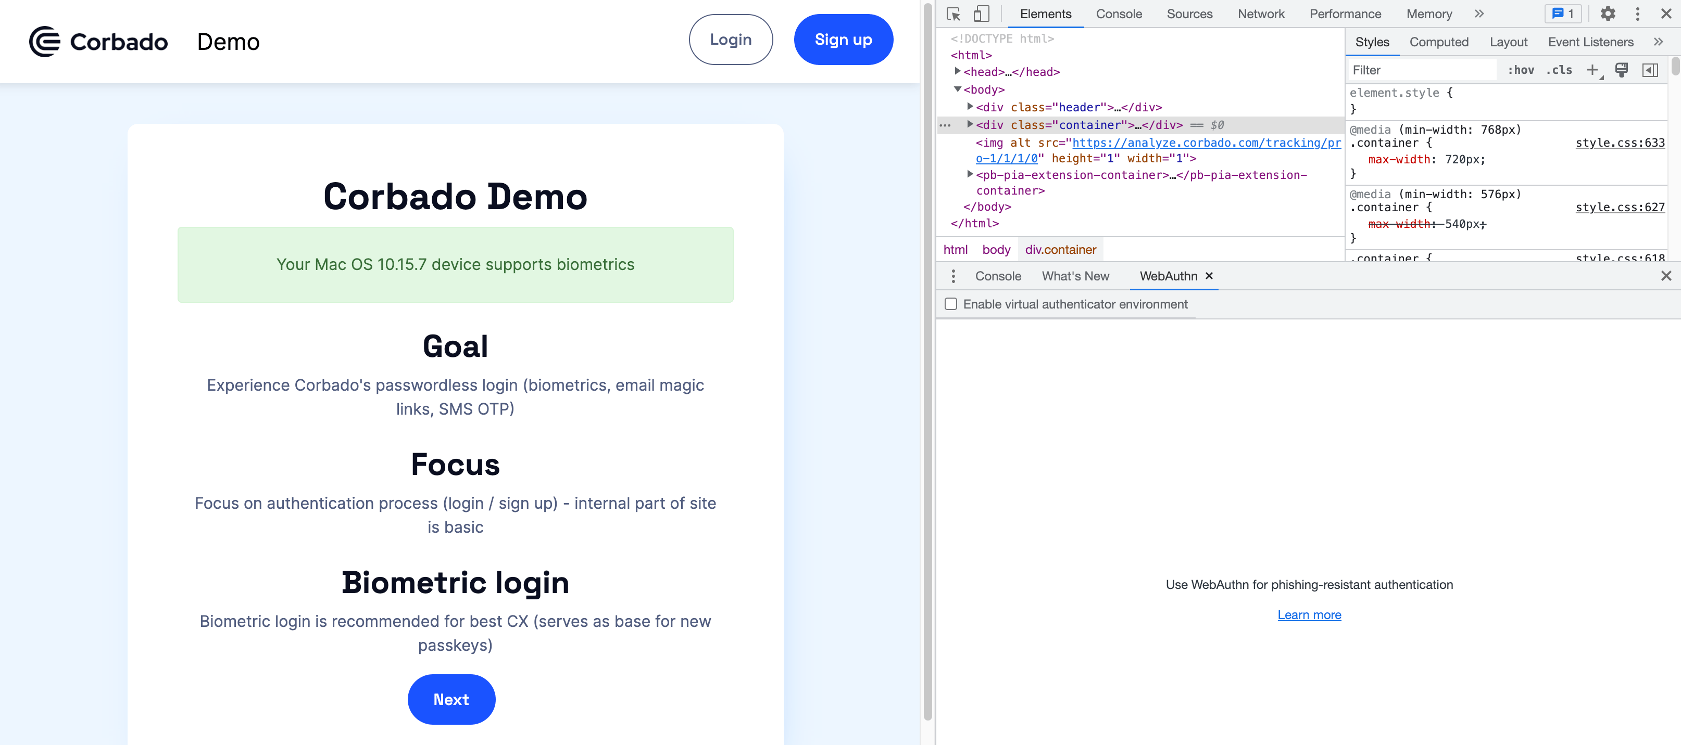
Task: Select the Computed pane tab
Action: point(1438,42)
